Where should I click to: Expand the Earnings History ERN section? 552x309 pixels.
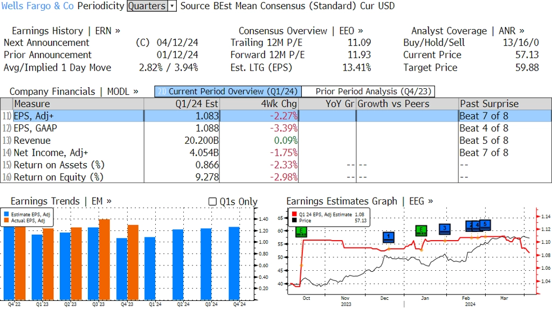click(66, 31)
